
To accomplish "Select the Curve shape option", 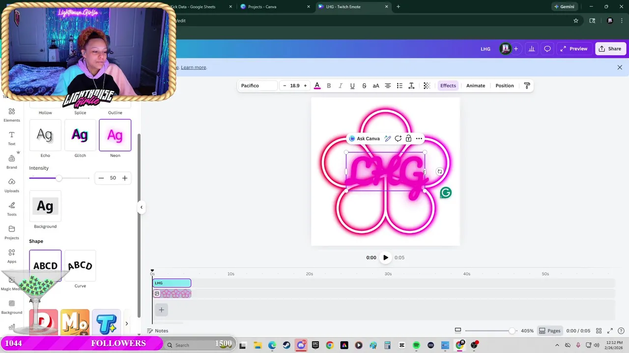I will [80, 266].
